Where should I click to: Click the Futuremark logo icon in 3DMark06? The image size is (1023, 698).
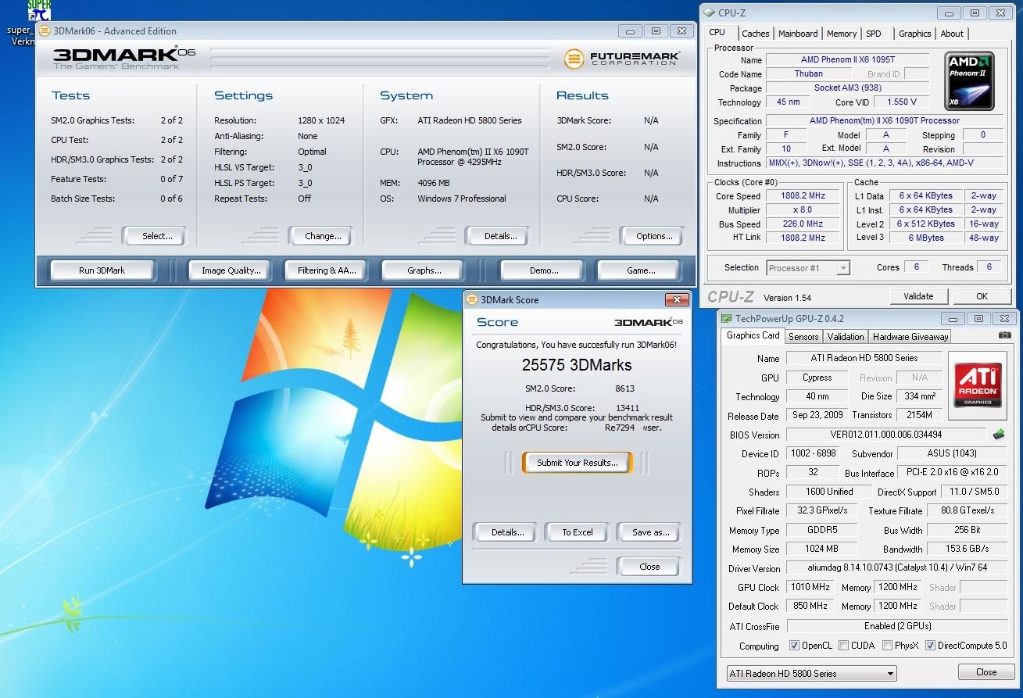pos(574,59)
